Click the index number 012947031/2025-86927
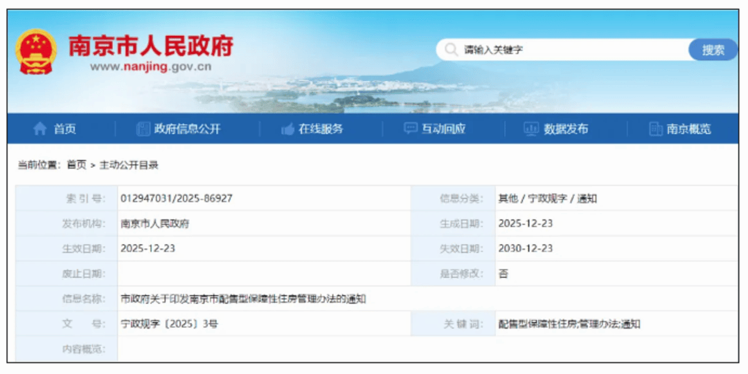This screenshot has height=374, width=748. pos(176,198)
